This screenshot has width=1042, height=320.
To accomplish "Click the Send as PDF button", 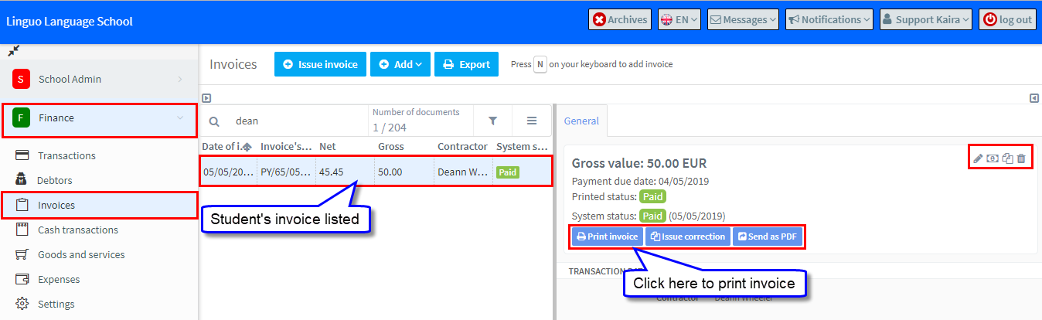I will (x=768, y=237).
